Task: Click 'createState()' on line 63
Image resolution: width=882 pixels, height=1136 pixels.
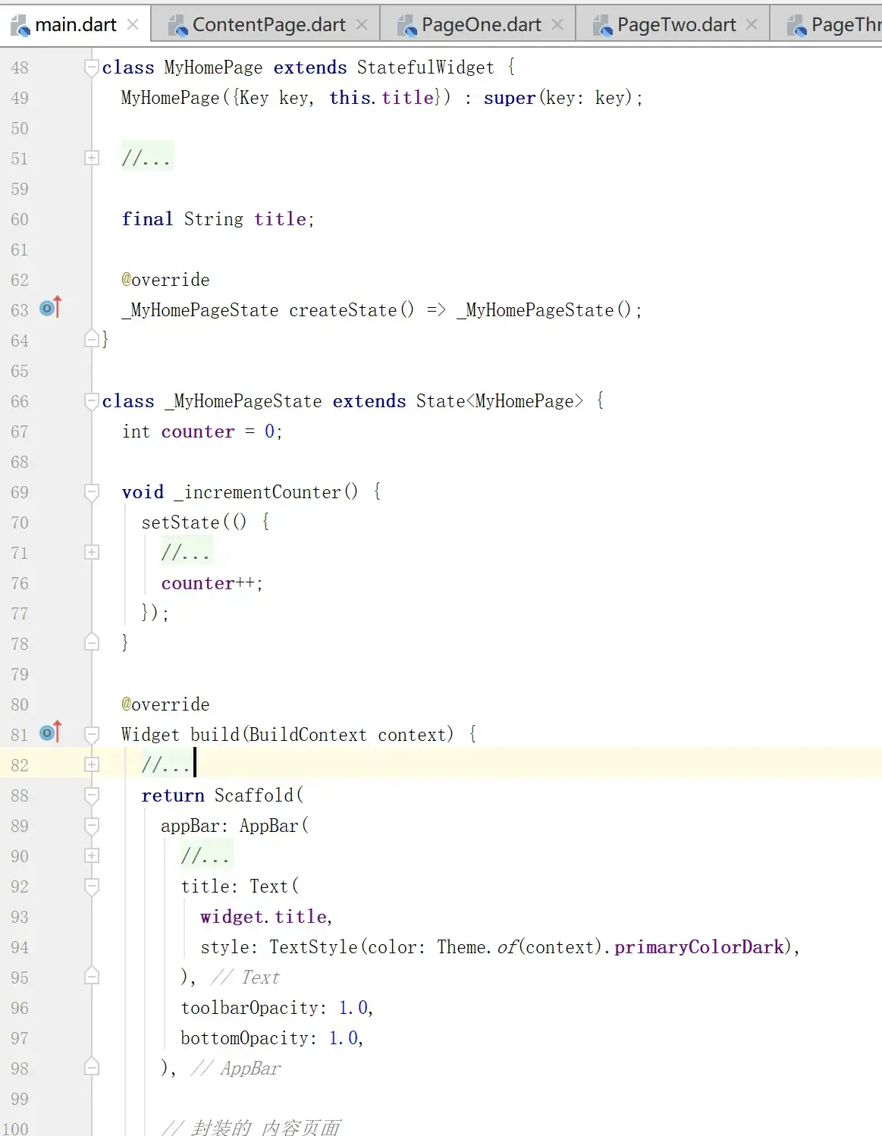Action: point(352,310)
